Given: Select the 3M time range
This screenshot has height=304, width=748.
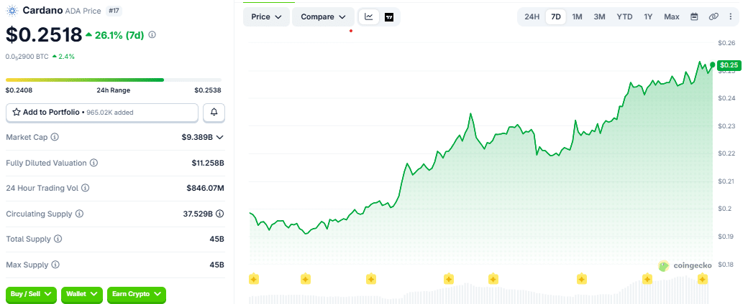Looking at the screenshot, I should [x=600, y=16].
